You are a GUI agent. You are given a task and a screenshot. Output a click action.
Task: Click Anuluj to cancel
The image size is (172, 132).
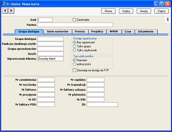[144, 11]
